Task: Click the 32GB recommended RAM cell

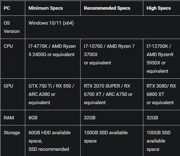Action: [112, 118]
